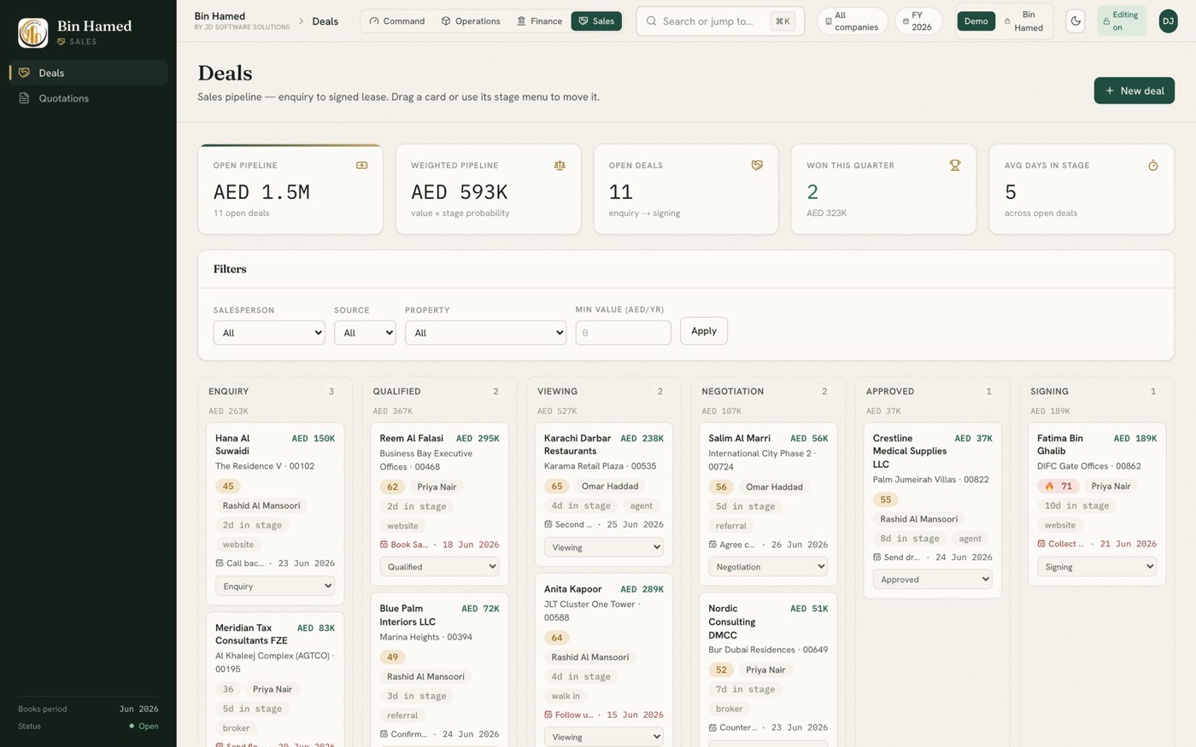The image size is (1196, 747).
Task: Toggle the Editing on switch
Action: pos(1122,21)
